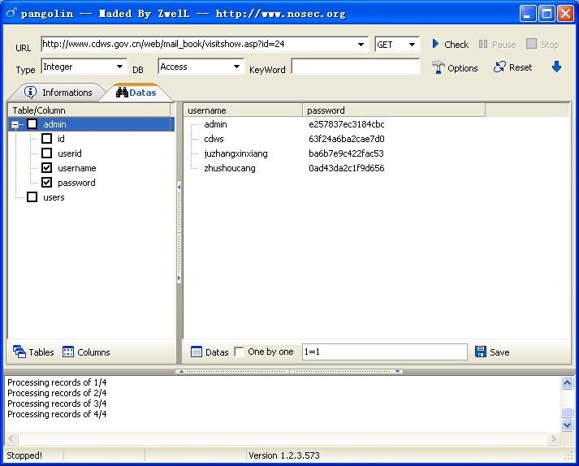Click the Informations tab info icon
This screenshot has height=466, width=579.
[30, 92]
